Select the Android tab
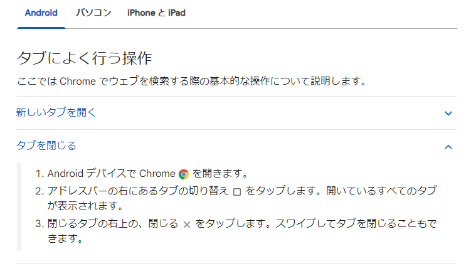 pyautogui.click(x=41, y=13)
